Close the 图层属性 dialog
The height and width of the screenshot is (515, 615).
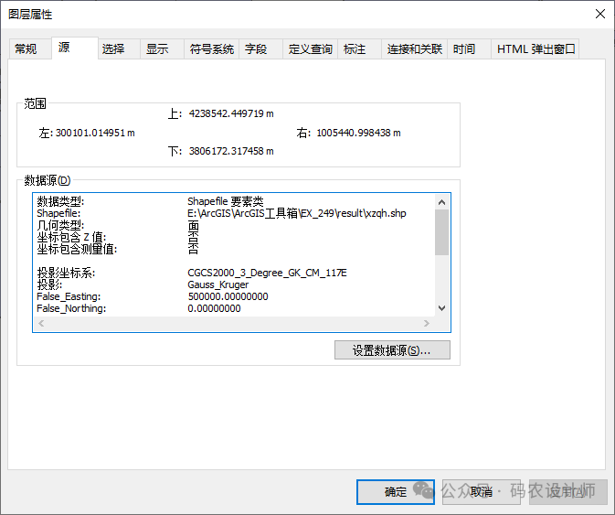tap(599, 14)
